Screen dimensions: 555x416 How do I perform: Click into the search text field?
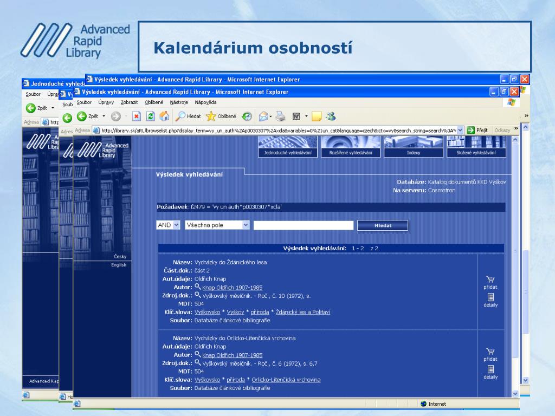coord(304,225)
